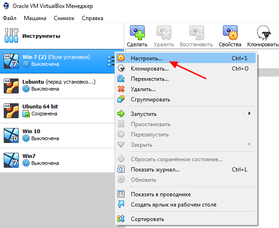279x228 pixels.
Task: Select the Lubuntu virtual machine
Action: tap(57, 86)
